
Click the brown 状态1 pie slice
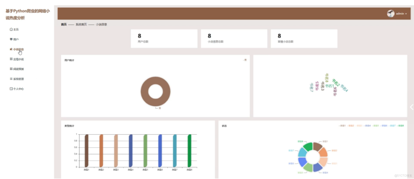pyautogui.click(x=317, y=146)
